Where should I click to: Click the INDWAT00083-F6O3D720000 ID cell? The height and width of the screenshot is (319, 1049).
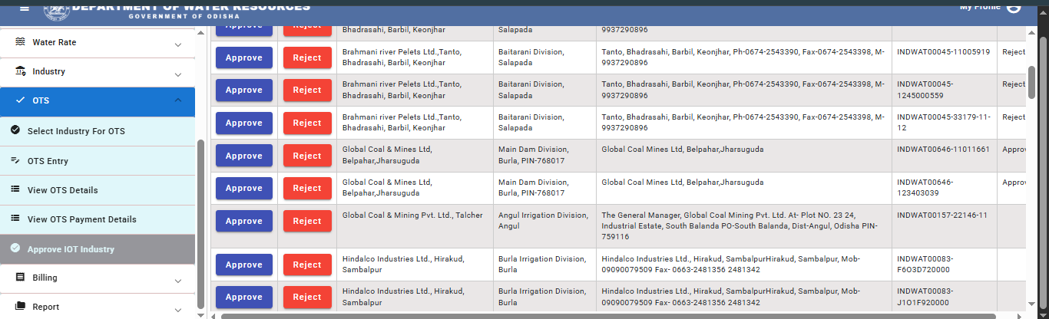tap(944, 265)
